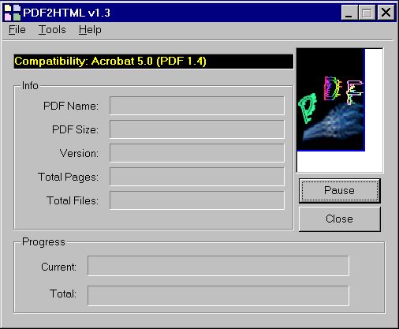This screenshot has height=329, width=399.
Task: Click the 'Current:' label
Action: click(59, 267)
